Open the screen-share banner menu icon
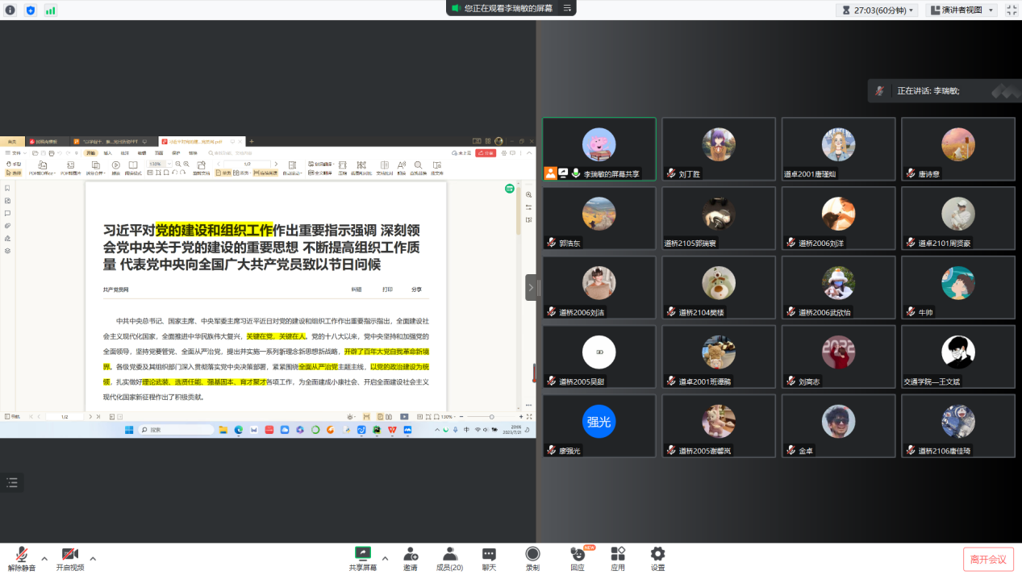 (567, 8)
